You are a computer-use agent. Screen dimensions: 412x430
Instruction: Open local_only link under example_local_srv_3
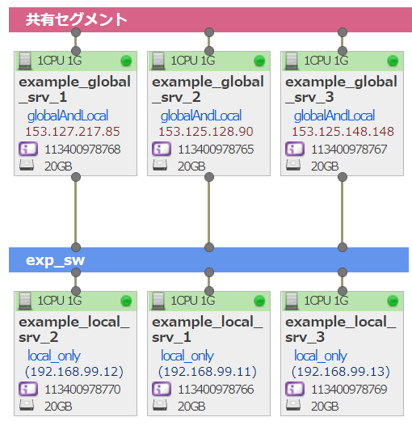(x=321, y=356)
